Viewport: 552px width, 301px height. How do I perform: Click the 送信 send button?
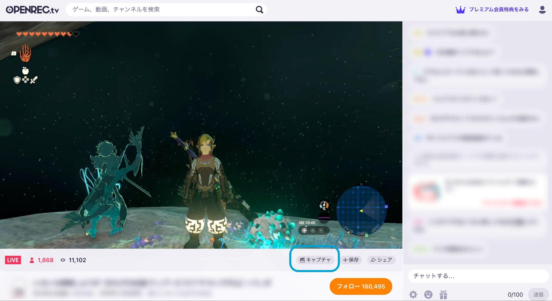pos(538,295)
